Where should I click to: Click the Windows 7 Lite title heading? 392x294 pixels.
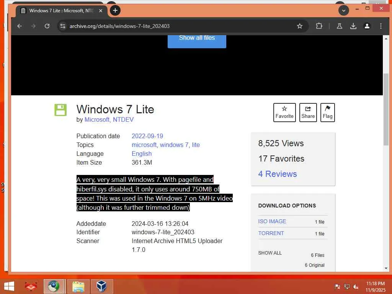(115, 109)
